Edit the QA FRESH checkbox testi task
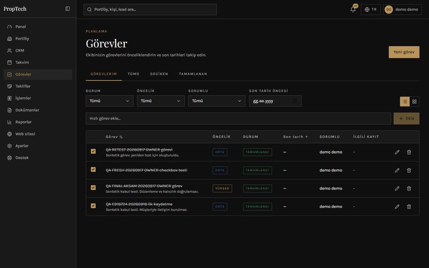429x268 pixels. (x=397, y=170)
